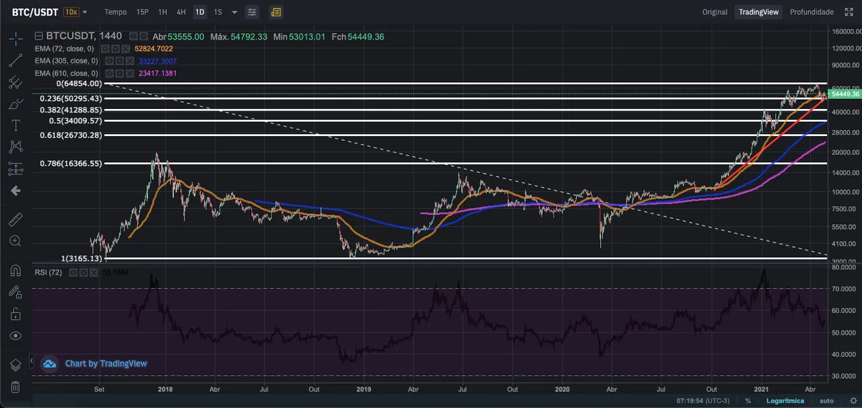Collapse the BTCUSDT legend box
The height and width of the screenshot is (408, 862).
(38, 36)
